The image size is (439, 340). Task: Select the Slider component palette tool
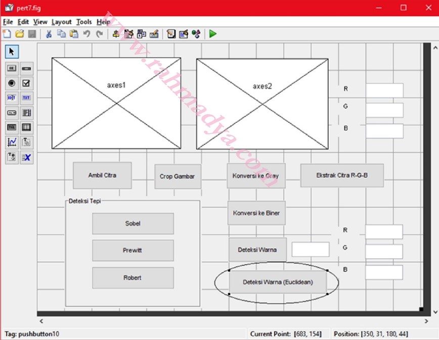point(26,68)
